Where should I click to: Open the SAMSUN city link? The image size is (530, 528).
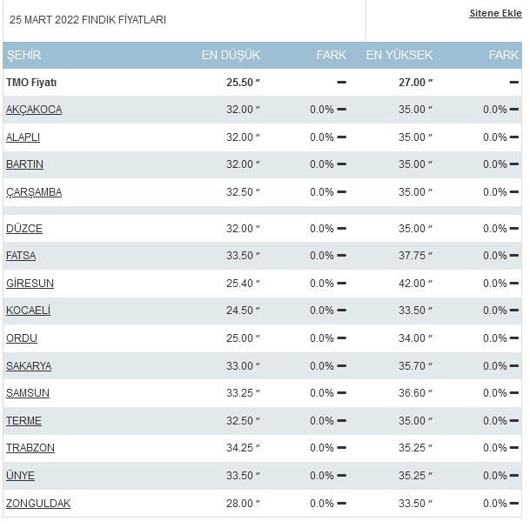pos(28,393)
